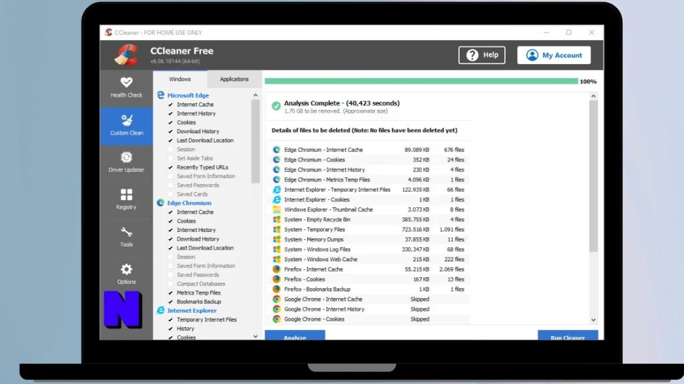The width and height of the screenshot is (684, 384).
Task: Open the Driver Updater section
Action: [126, 162]
